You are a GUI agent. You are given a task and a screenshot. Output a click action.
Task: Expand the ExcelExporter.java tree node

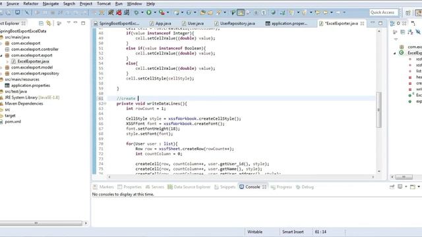(x=7, y=61)
